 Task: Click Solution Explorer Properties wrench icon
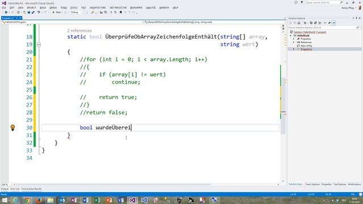(x=330, y=23)
